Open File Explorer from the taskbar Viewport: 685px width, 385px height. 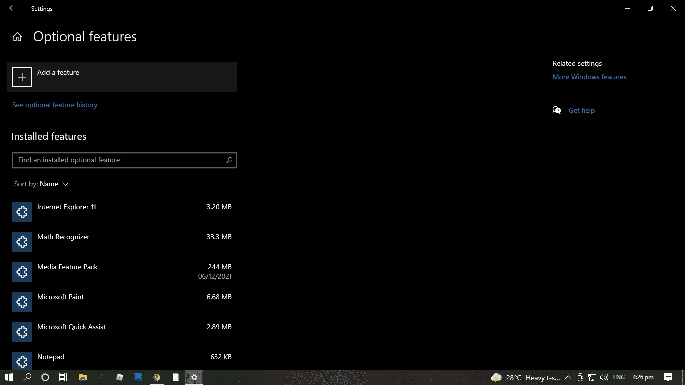click(83, 377)
